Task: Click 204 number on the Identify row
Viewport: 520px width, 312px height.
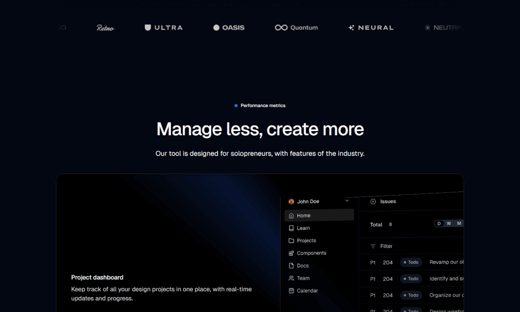Action: [388, 279]
